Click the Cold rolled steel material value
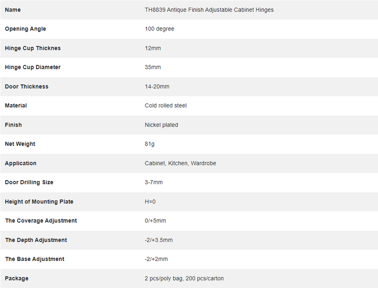 coord(165,106)
